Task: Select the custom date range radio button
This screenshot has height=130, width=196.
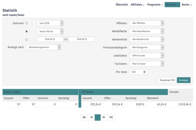Action: pyautogui.click(x=27, y=39)
